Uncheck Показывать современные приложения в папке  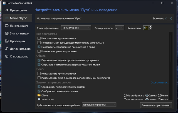(x=39, y=47)
